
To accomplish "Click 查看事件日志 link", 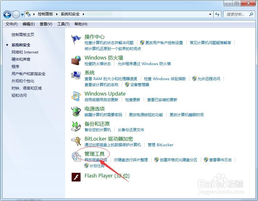I will click(x=220, y=160).
